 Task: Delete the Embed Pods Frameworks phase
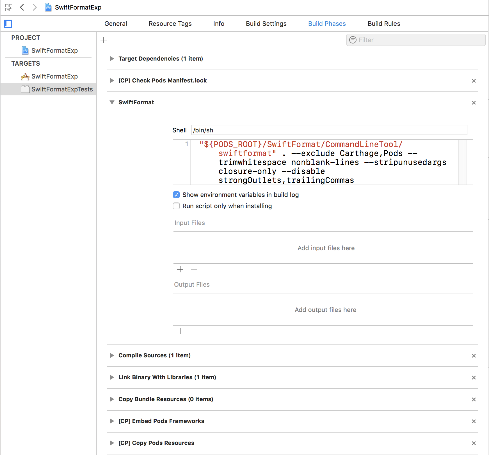point(474,421)
